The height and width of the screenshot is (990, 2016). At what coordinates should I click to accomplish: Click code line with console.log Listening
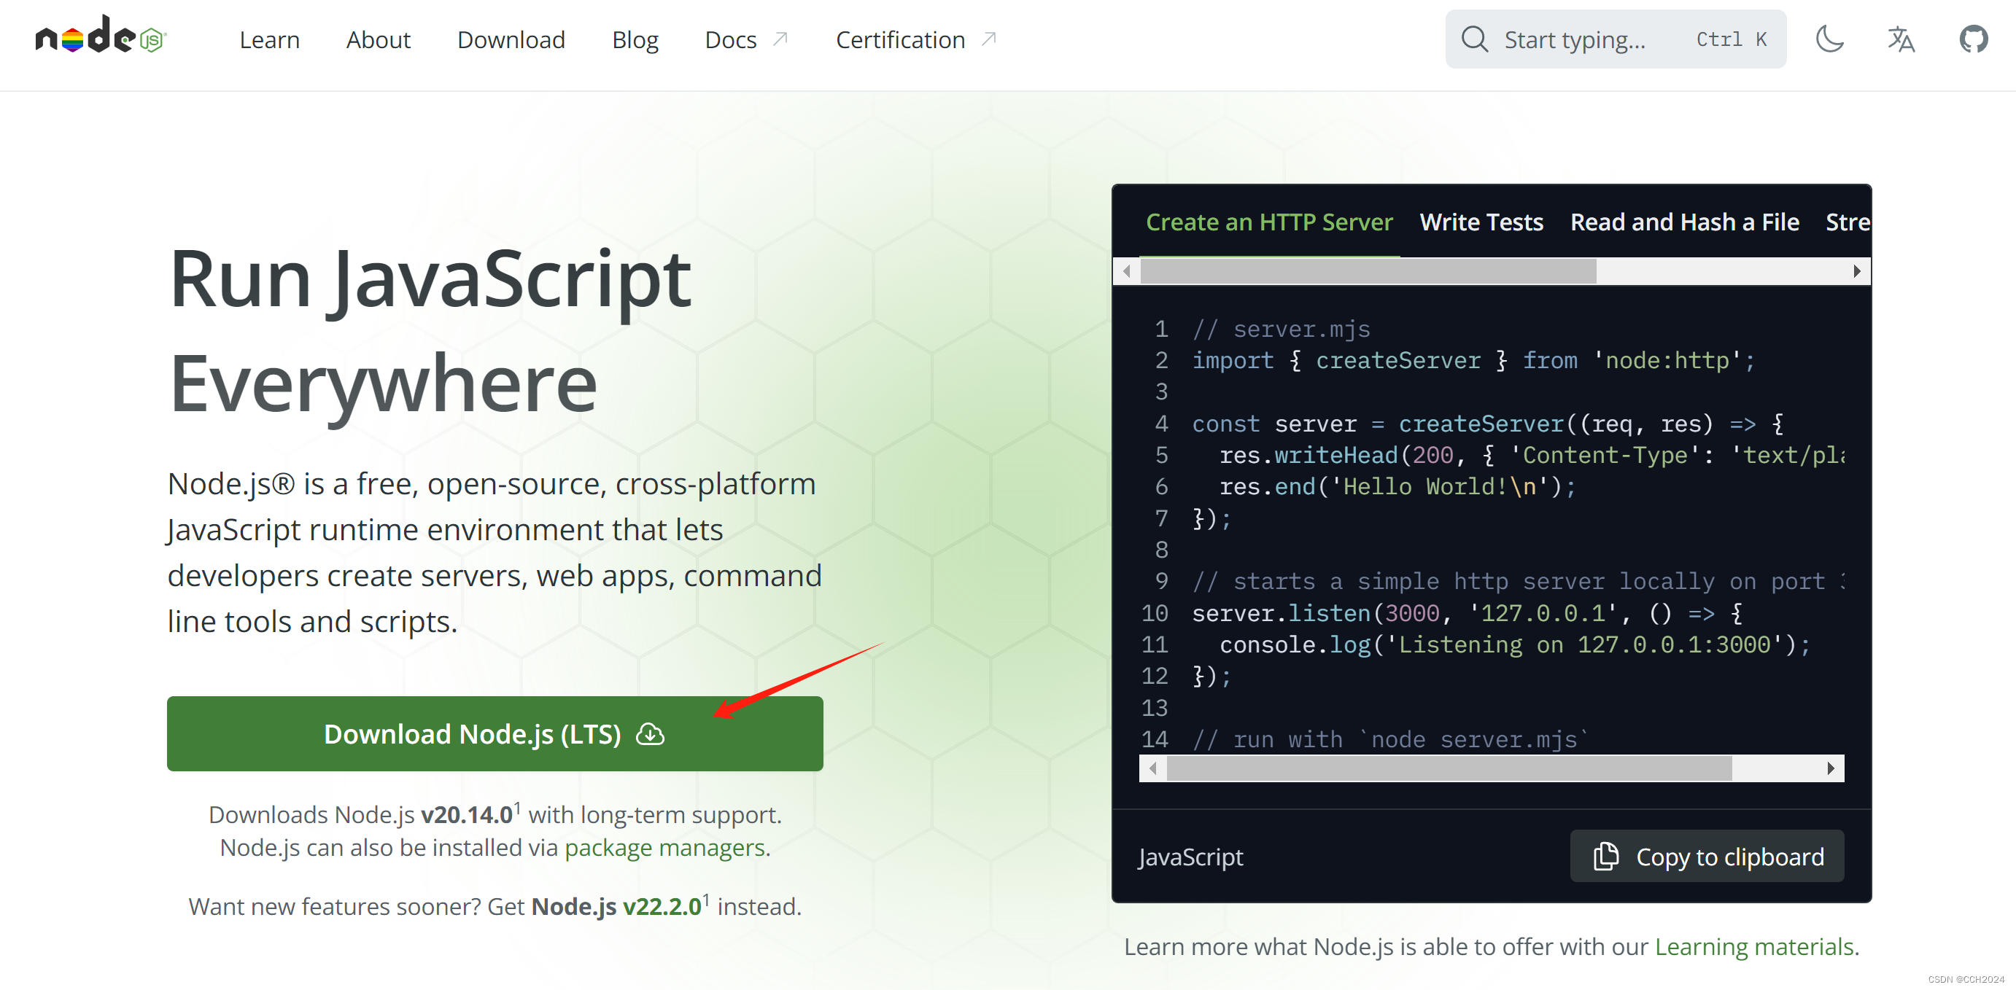click(x=1514, y=644)
